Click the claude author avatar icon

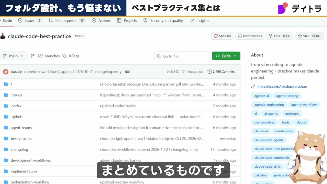click(6, 72)
